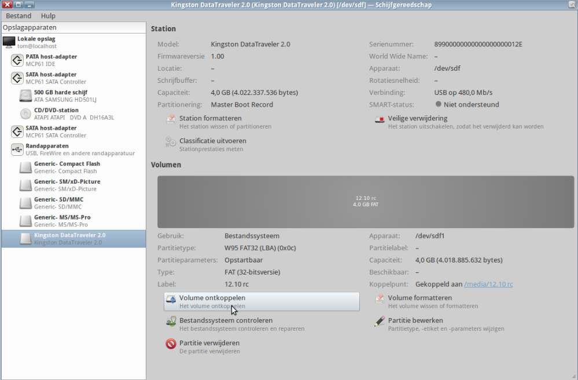Start Classificatie uitvoeren benchmark
The image size is (578, 380).
coord(213,141)
